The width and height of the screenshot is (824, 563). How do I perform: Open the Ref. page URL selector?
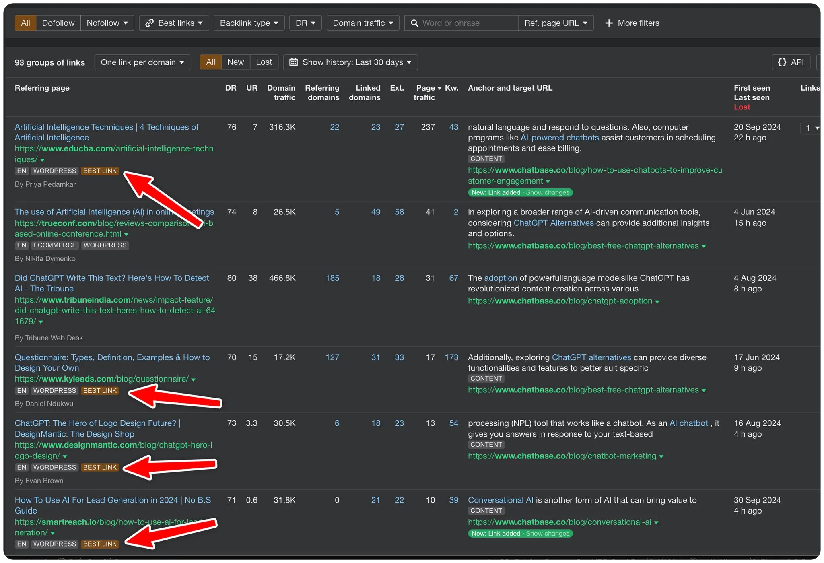[x=555, y=23]
